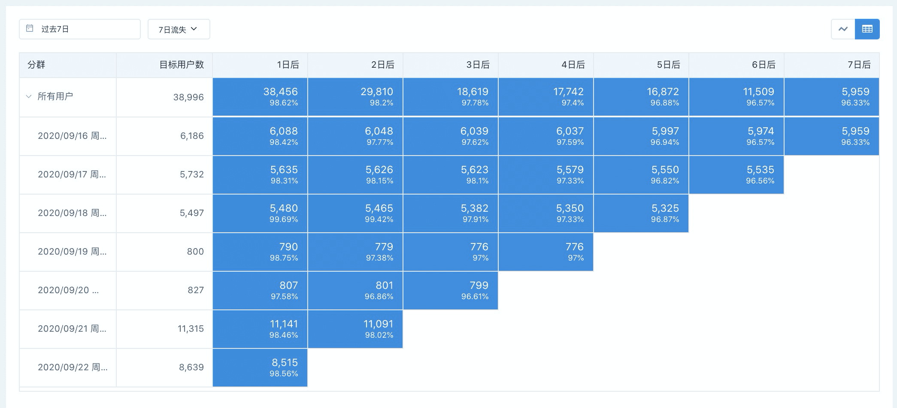This screenshot has width=897, height=408.
Task: Click the 11,315 target users cell
Action: [x=164, y=329]
